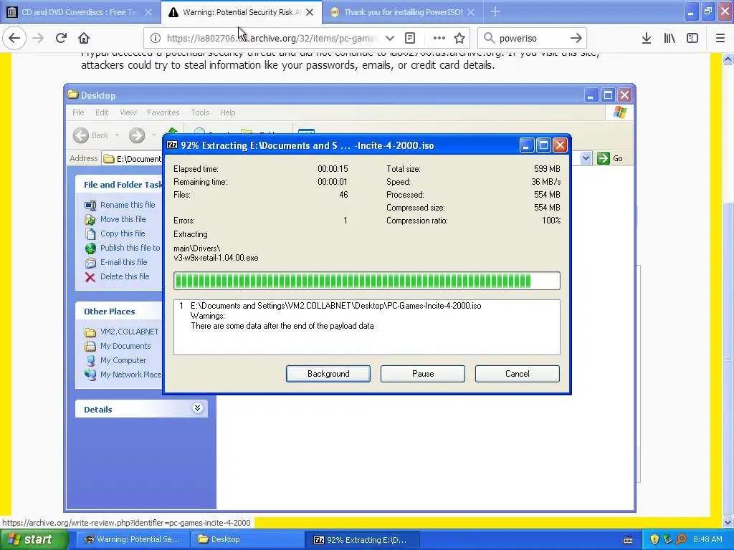Expand the URL bar history dropdown
The image size is (734, 550).
click(x=389, y=38)
